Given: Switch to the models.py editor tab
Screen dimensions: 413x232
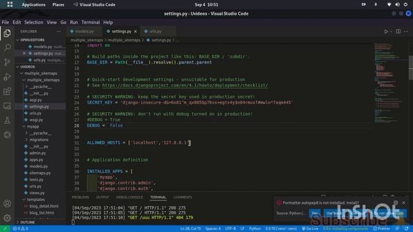Looking at the screenshot, I should (85, 32).
